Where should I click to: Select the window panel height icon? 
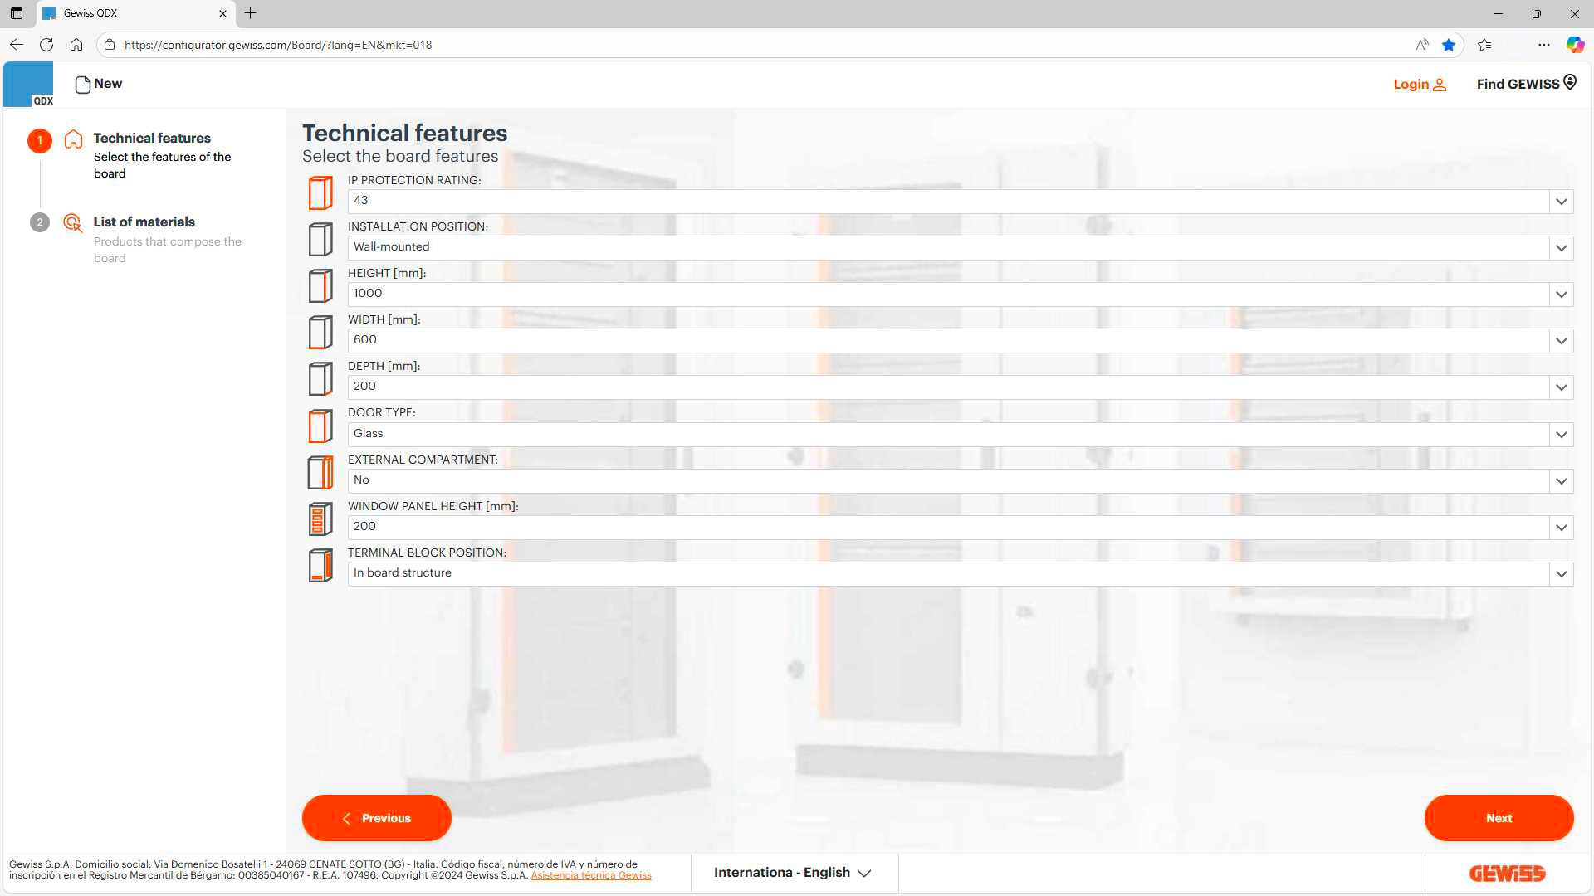(320, 519)
